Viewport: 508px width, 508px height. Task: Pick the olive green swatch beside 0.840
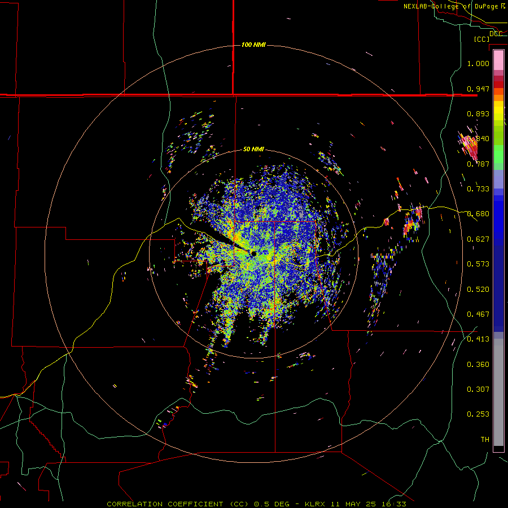[x=498, y=135]
